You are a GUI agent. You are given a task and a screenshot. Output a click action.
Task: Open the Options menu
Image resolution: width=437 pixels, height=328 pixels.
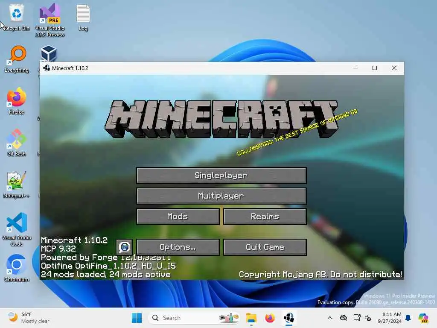(x=178, y=247)
